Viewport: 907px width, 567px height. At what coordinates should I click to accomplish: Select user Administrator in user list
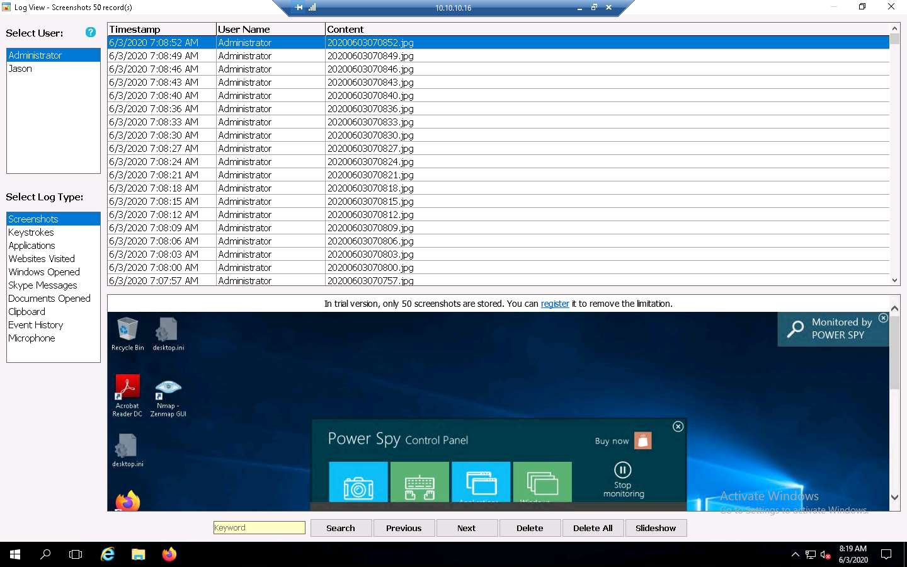click(54, 55)
